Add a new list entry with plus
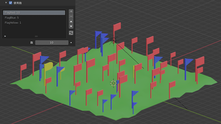 pyautogui.click(x=71, y=11)
